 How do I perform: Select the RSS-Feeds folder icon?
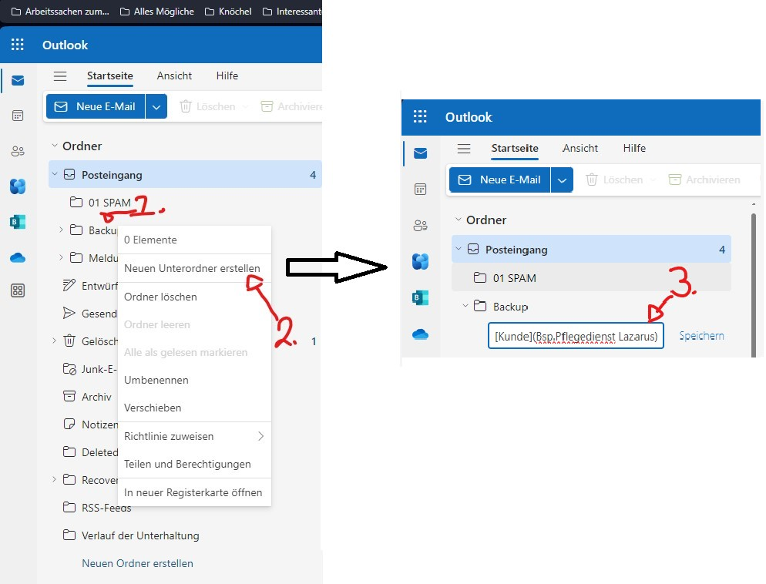click(69, 508)
